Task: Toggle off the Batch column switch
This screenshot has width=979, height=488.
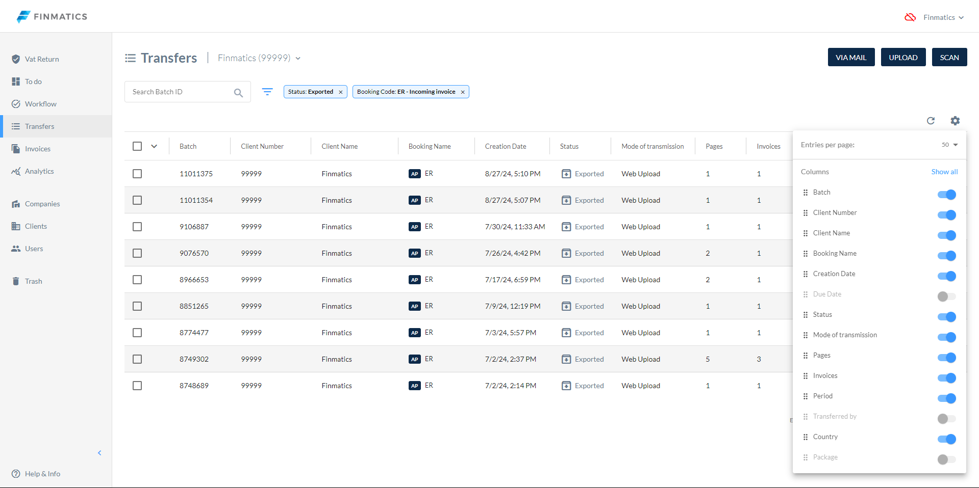Action: click(947, 195)
